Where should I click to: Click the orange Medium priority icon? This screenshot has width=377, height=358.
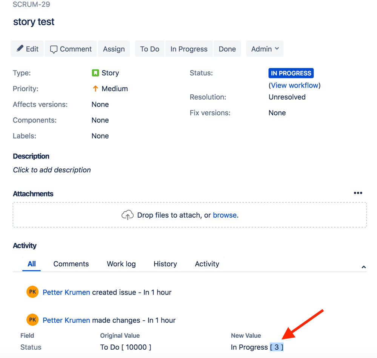tap(95, 88)
